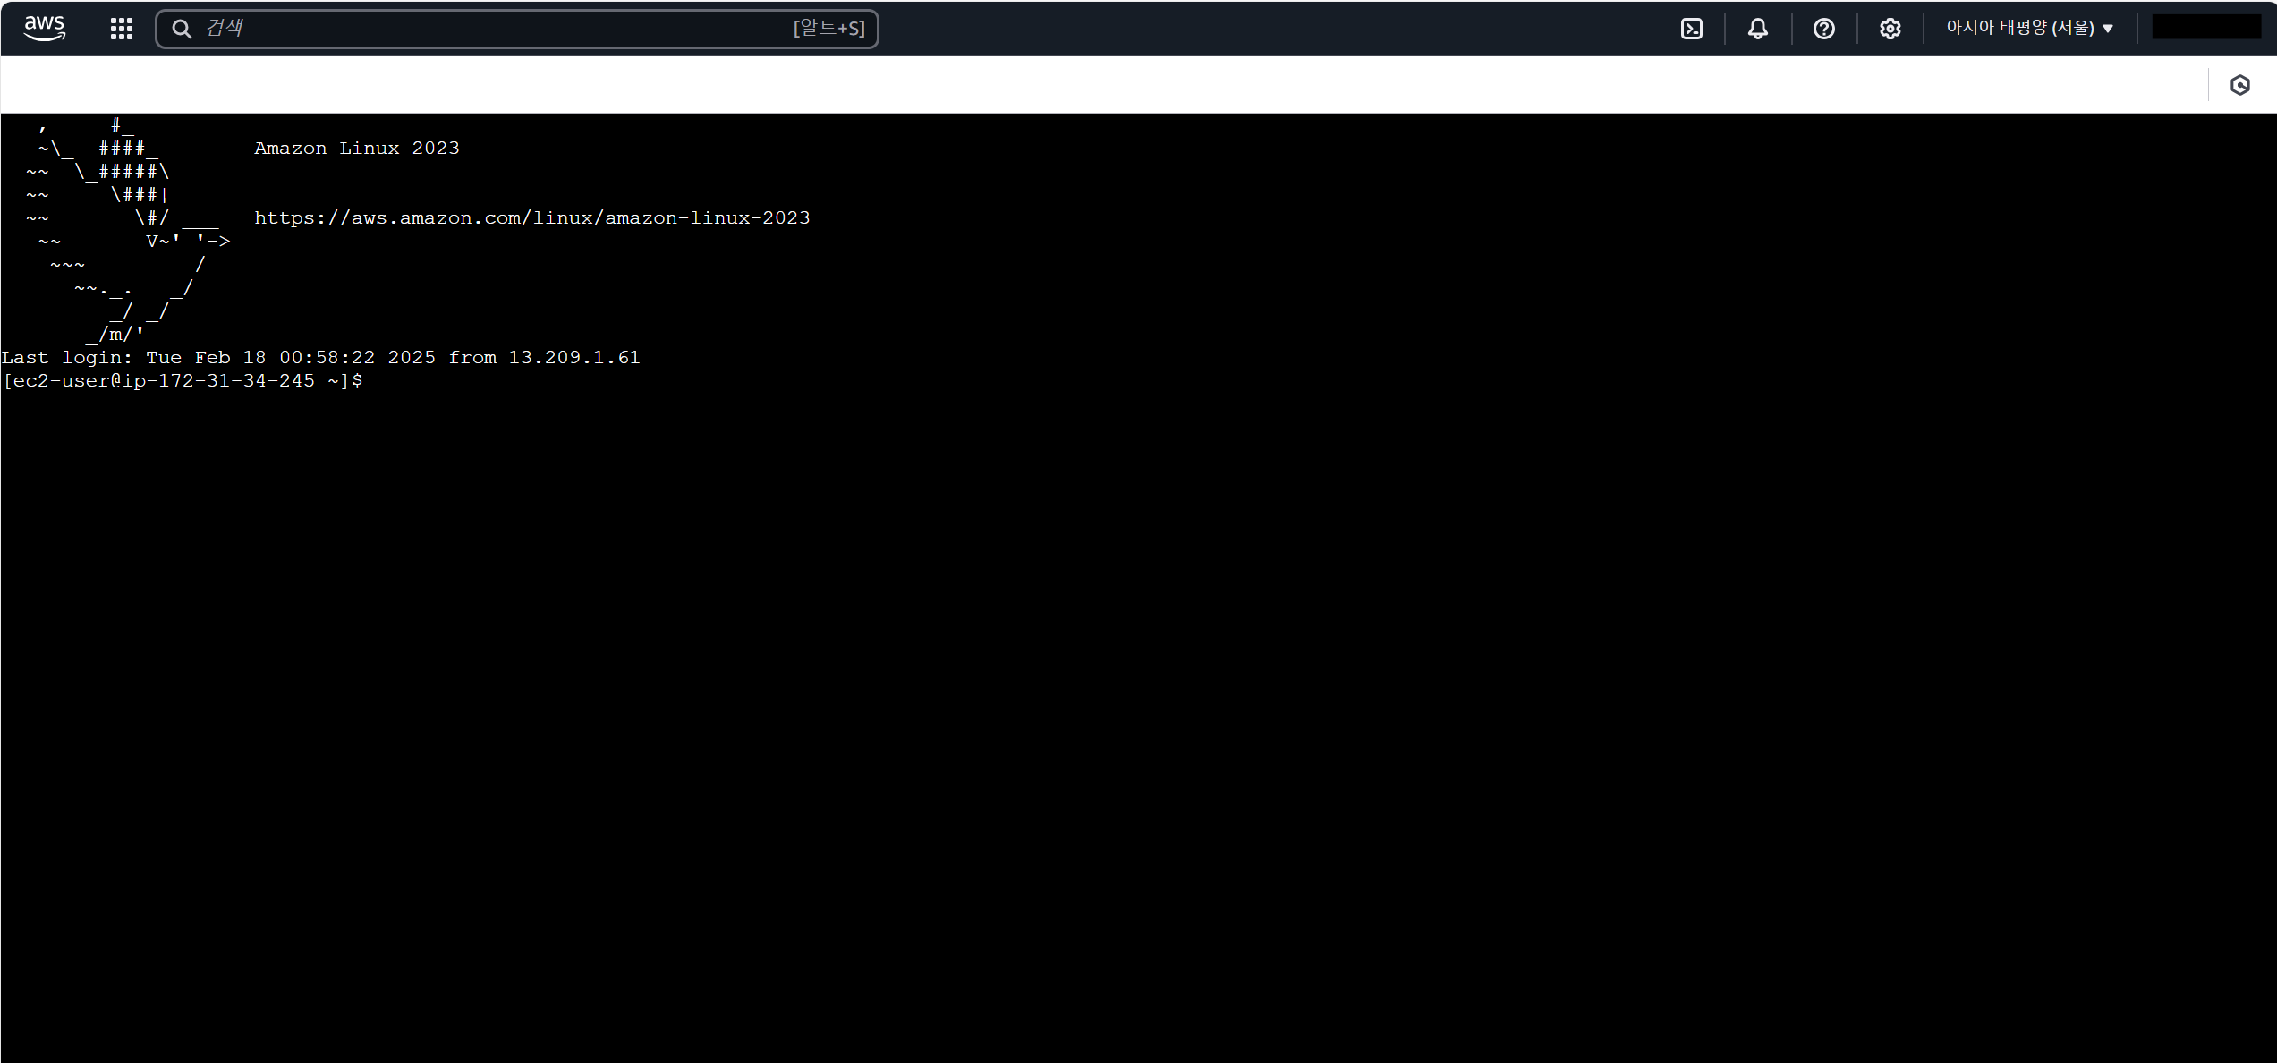
Task: Click the search magnifier icon
Action: [x=182, y=29]
